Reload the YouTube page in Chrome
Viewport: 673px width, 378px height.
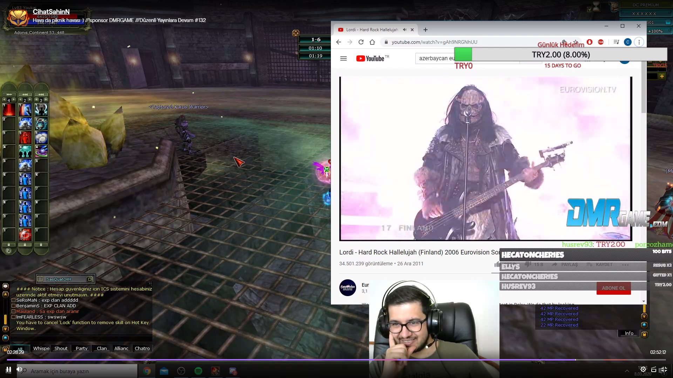pos(361,42)
